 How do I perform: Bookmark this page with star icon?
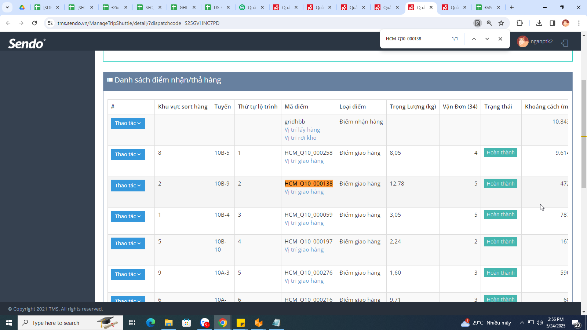tap(501, 23)
